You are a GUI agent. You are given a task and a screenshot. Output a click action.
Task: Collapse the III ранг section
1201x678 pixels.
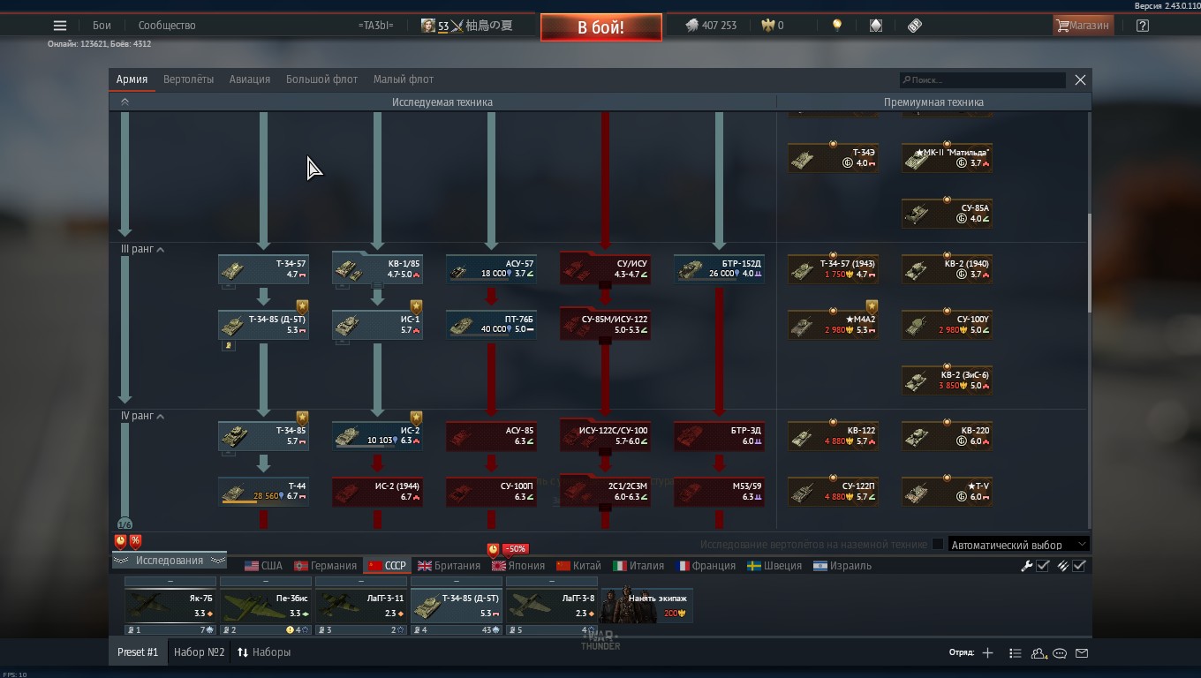coord(160,250)
